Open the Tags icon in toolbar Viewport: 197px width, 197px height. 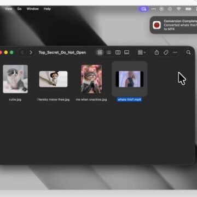pyautogui.click(x=166, y=53)
